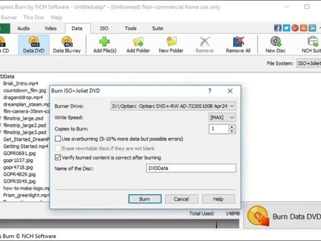Select countdown_film.jpg in the file list

tap(24, 90)
